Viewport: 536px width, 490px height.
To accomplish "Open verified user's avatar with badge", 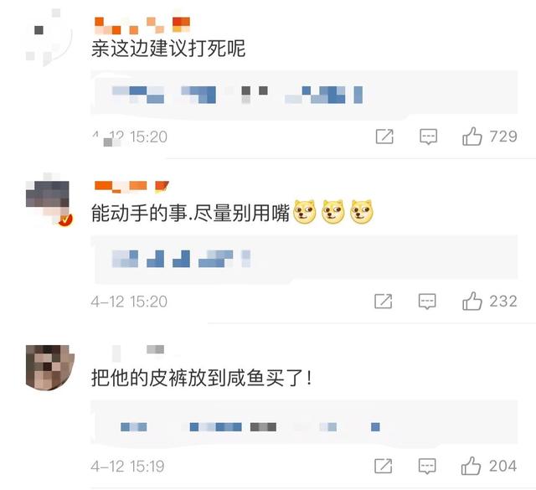I will coord(48,200).
